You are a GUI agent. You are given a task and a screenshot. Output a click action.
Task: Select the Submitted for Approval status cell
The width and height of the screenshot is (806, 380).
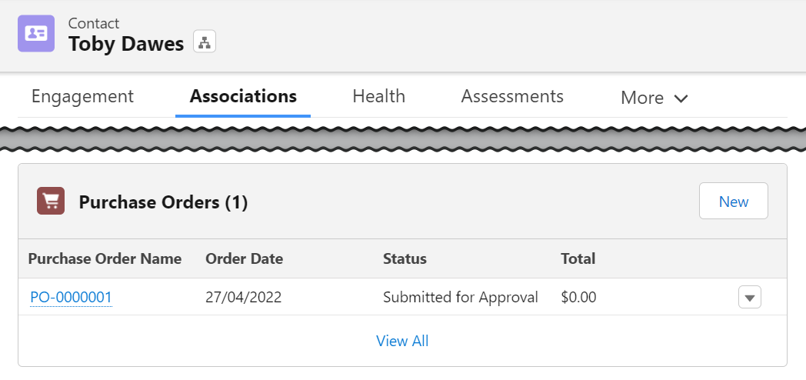461,297
